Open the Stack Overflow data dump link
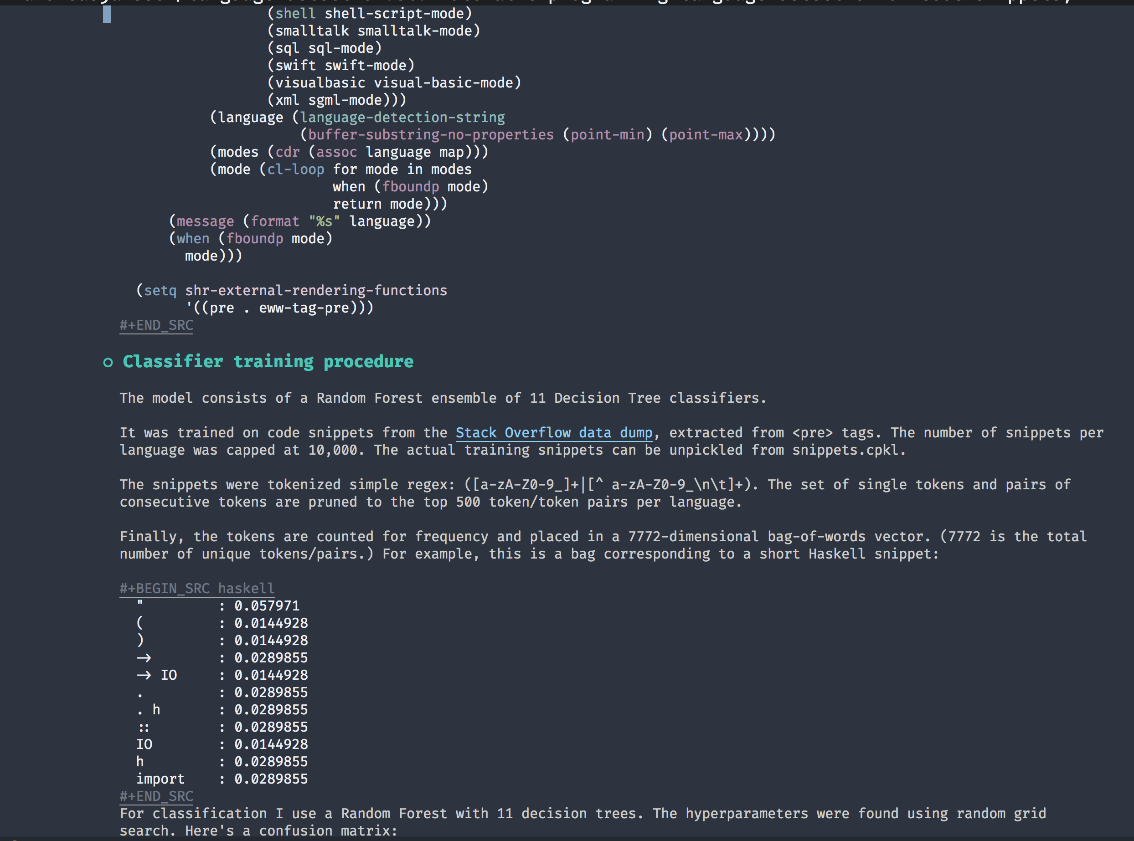The width and height of the screenshot is (1134, 841). (553, 433)
